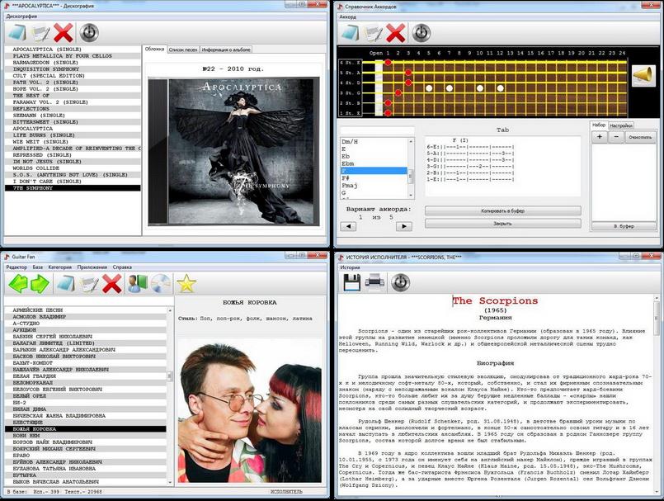
Task: Click the power exit icon in history window
Action: 400,282
